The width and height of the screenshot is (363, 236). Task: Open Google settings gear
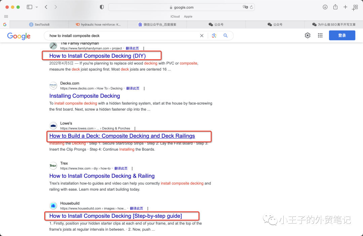pos(308,35)
